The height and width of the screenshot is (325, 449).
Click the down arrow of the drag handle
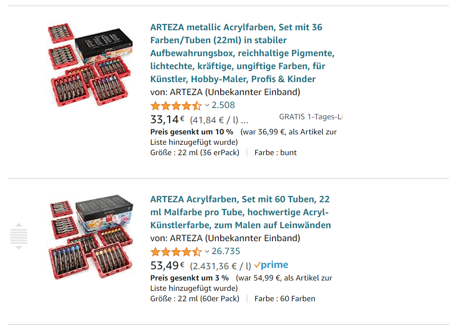pos(19,248)
